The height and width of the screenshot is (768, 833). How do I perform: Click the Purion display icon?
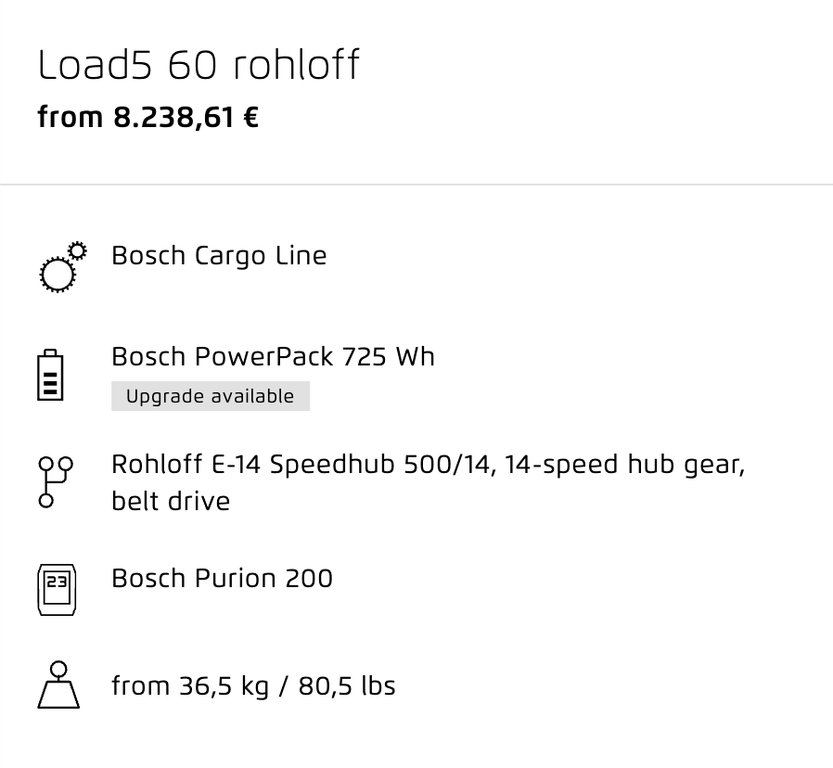[x=57, y=590]
